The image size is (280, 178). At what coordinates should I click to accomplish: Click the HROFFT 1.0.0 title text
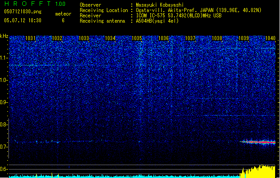(x=35, y=4)
